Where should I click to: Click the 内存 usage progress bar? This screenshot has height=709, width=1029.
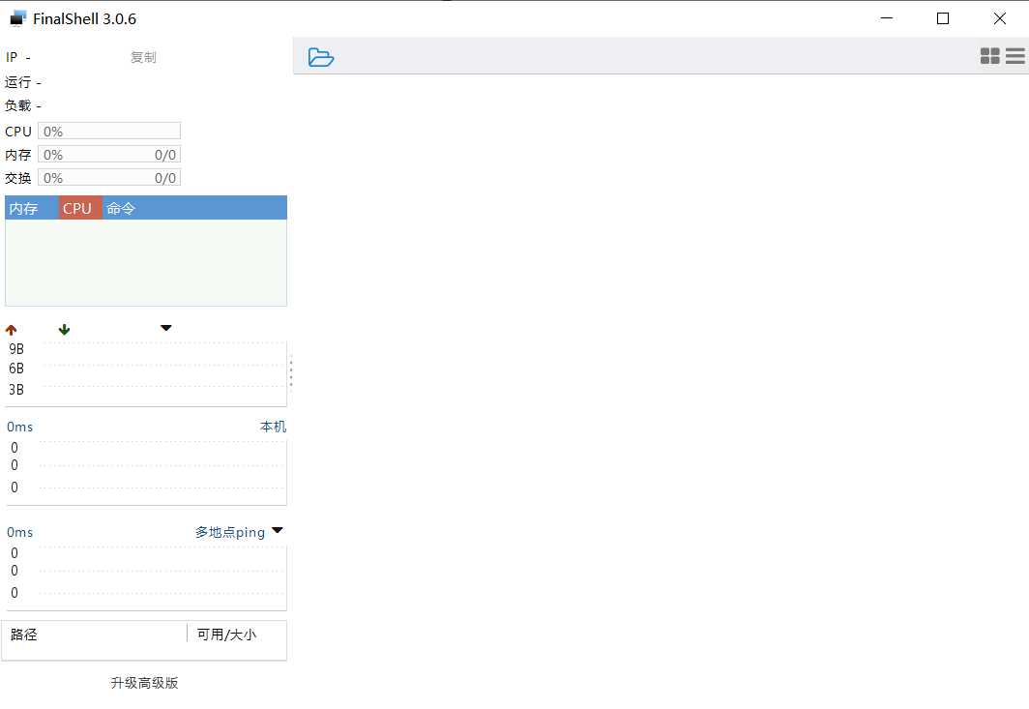(109, 154)
